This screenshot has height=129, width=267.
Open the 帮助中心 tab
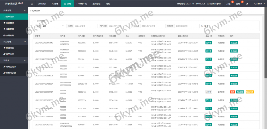pos(82,4)
